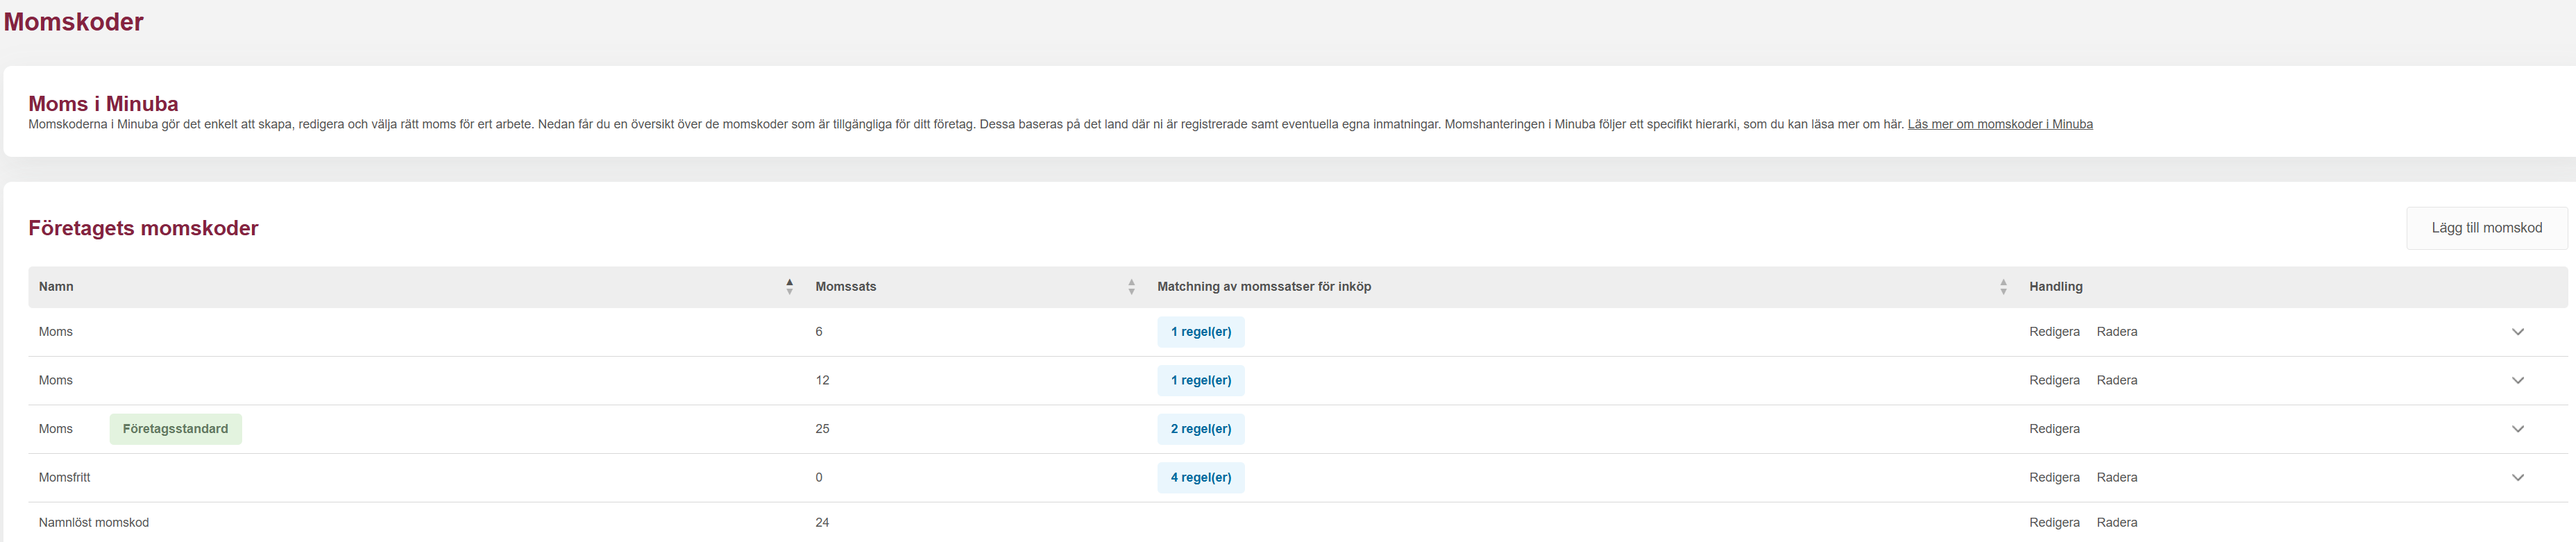Click the Momssats value 12

[x=822, y=380]
